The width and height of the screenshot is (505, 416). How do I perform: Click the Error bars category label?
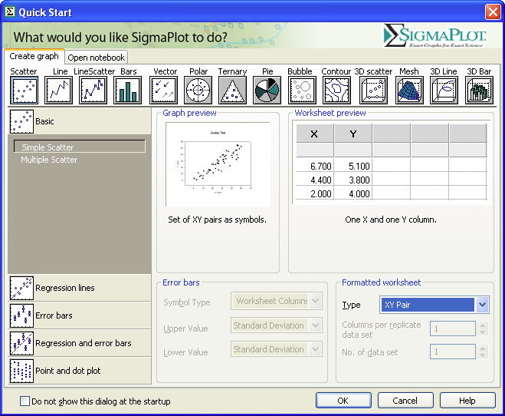54,315
